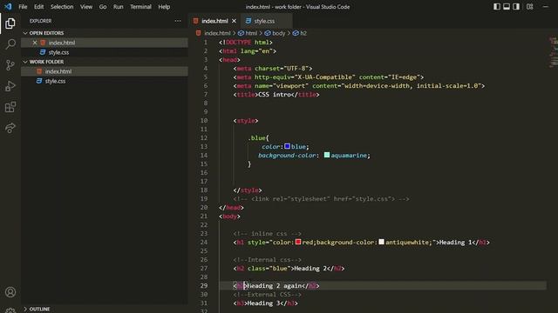Click the 'CSS intro' title text
The image size is (558, 313).
pyautogui.click(x=275, y=95)
